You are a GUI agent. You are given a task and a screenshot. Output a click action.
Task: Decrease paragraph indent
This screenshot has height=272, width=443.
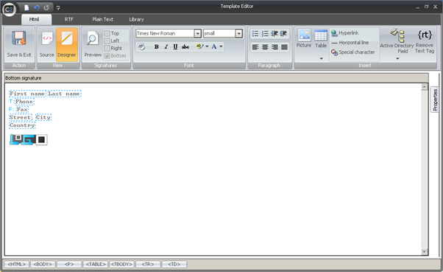pos(274,34)
